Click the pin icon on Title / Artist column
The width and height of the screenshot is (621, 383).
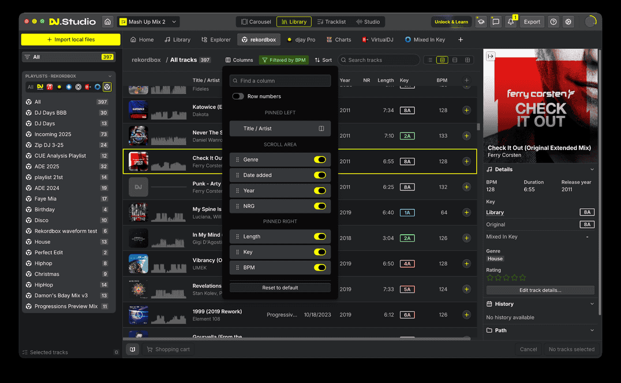321,129
